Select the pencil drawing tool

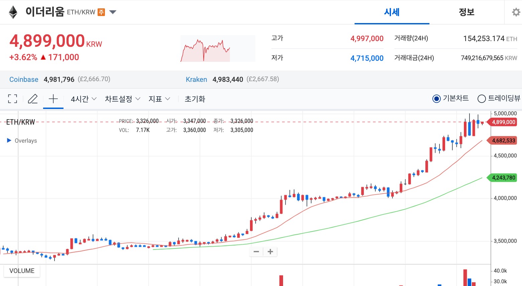coord(33,99)
